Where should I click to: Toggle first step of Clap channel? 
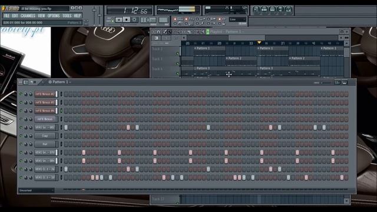(x=65, y=136)
